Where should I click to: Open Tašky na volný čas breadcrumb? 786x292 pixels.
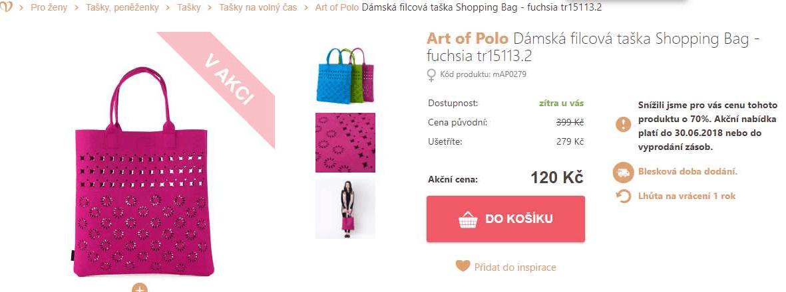pyautogui.click(x=258, y=7)
